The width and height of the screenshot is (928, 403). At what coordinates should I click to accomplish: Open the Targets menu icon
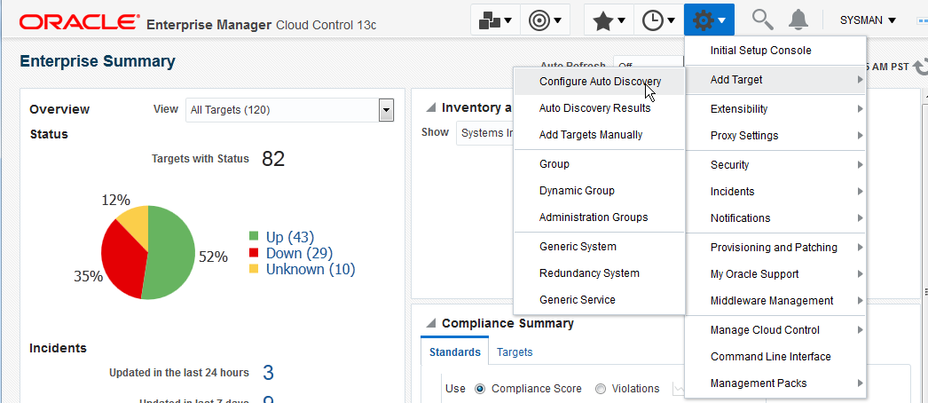(545, 20)
